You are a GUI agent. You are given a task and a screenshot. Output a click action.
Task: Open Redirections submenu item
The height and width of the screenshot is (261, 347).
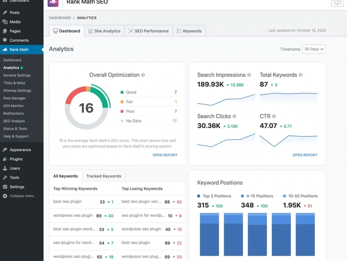[14, 113]
